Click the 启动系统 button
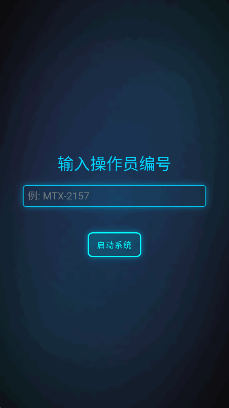Image resolution: width=229 pixels, height=408 pixels. (114, 245)
